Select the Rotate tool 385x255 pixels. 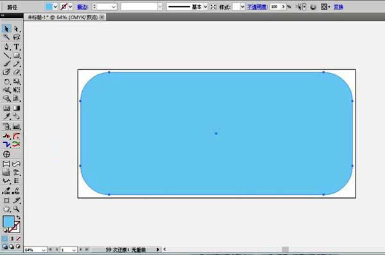click(x=6, y=81)
